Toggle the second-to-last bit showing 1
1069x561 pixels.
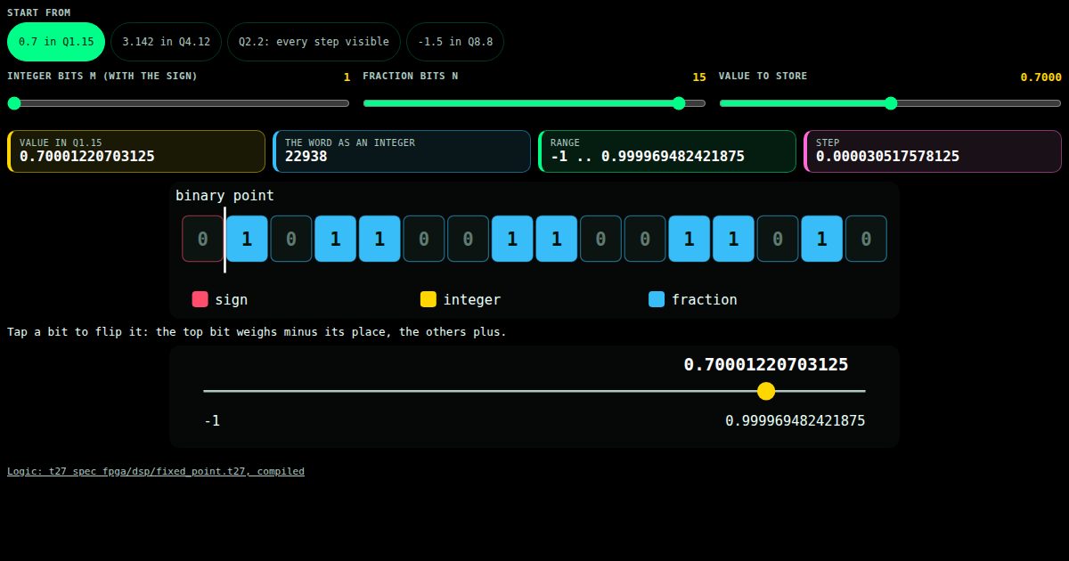[821, 239]
